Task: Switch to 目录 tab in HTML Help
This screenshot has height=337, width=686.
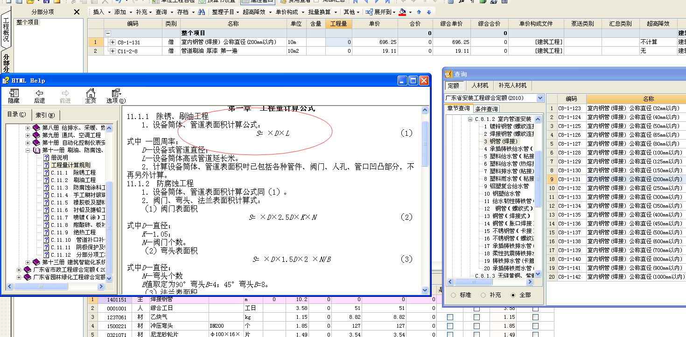Action: click(17, 114)
